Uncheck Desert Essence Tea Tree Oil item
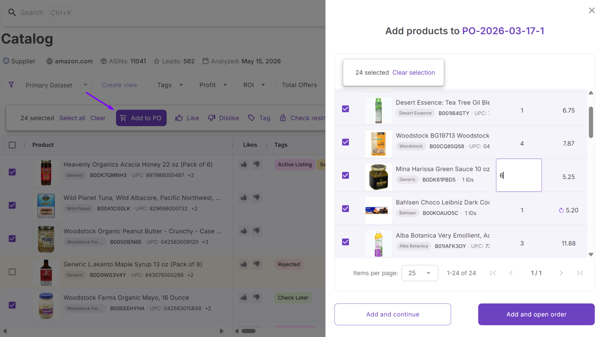Viewport: 601px width, 337px height. [x=345, y=109]
